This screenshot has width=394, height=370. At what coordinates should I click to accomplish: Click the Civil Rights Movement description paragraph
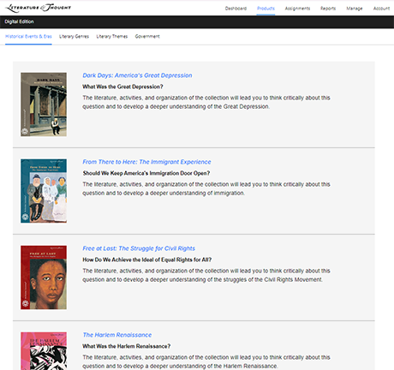point(206,275)
